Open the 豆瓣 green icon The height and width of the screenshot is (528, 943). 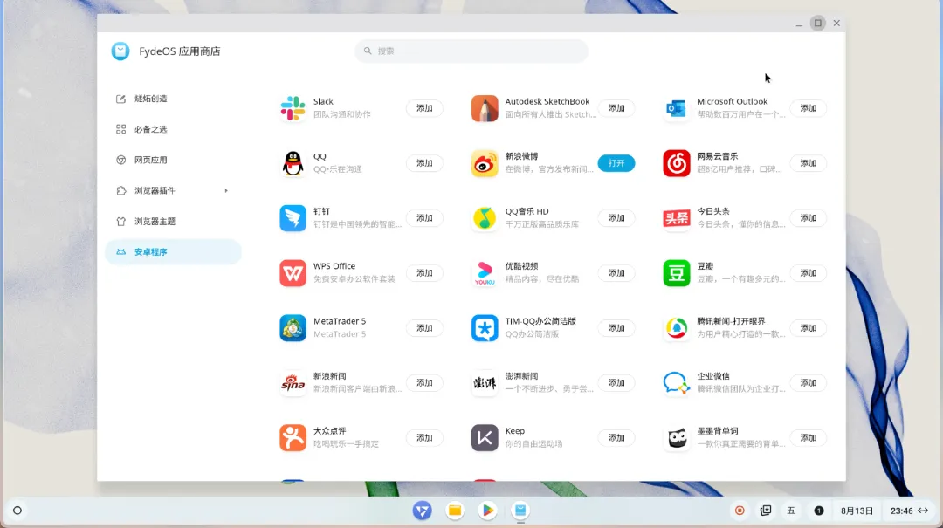[x=677, y=273]
